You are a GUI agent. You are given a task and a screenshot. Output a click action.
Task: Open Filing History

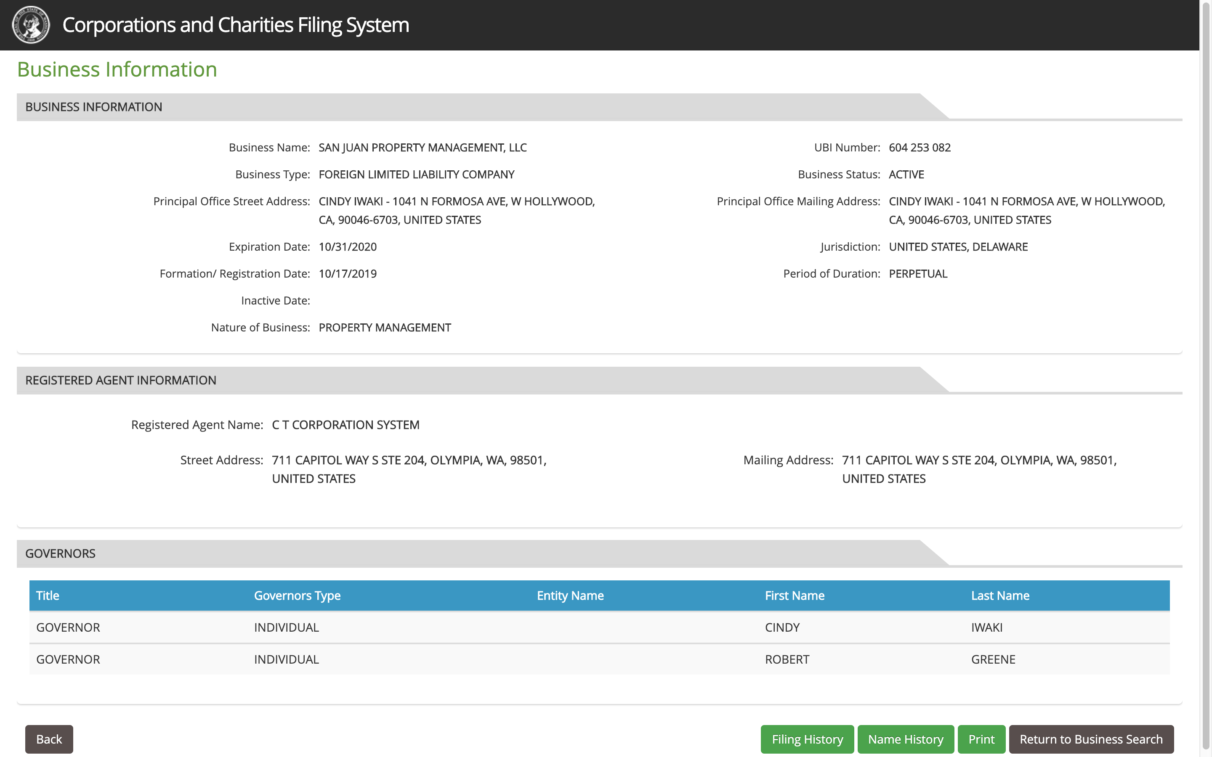(x=807, y=739)
